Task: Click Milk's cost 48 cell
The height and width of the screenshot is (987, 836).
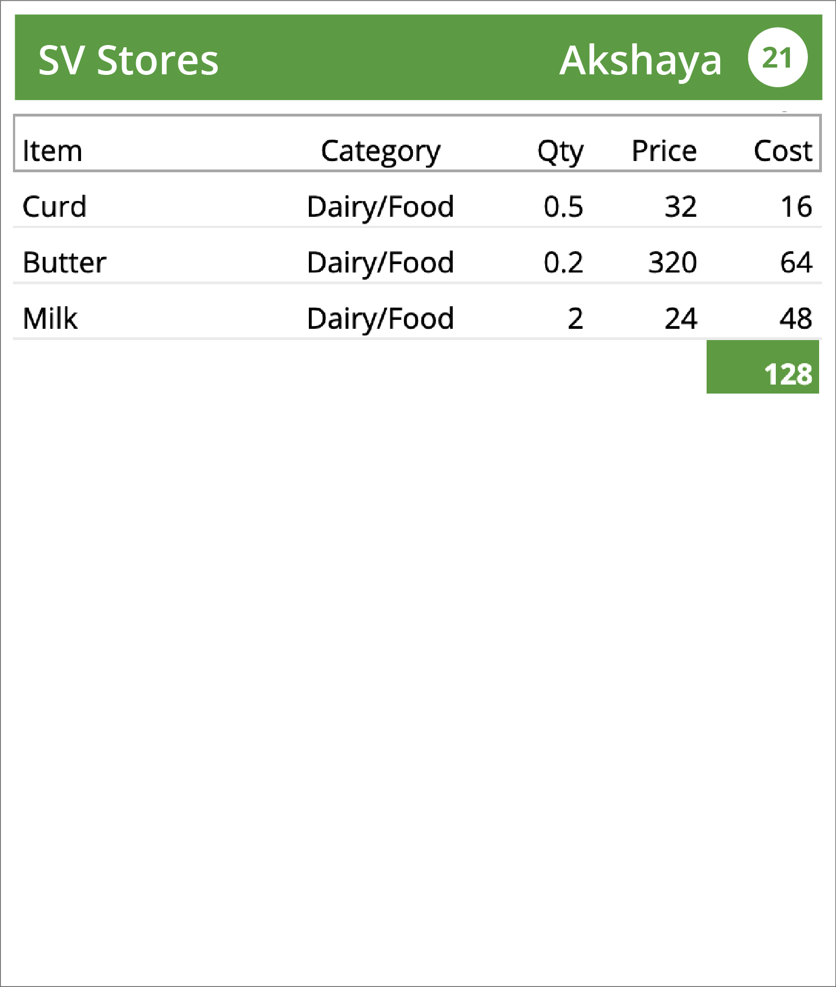Action: 795,319
